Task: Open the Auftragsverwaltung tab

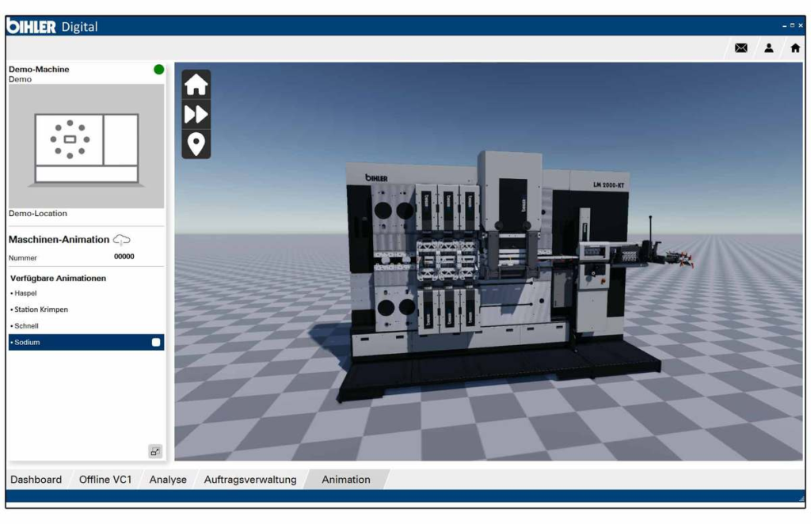Action: click(250, 480)
